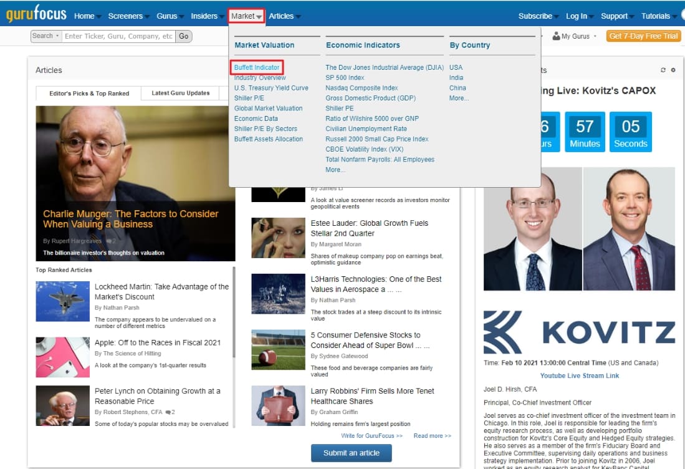685x469 pixels.
Task: Open comments icon on Peter Lynch article
Action: pyautogui.click(x=168, y=412)
